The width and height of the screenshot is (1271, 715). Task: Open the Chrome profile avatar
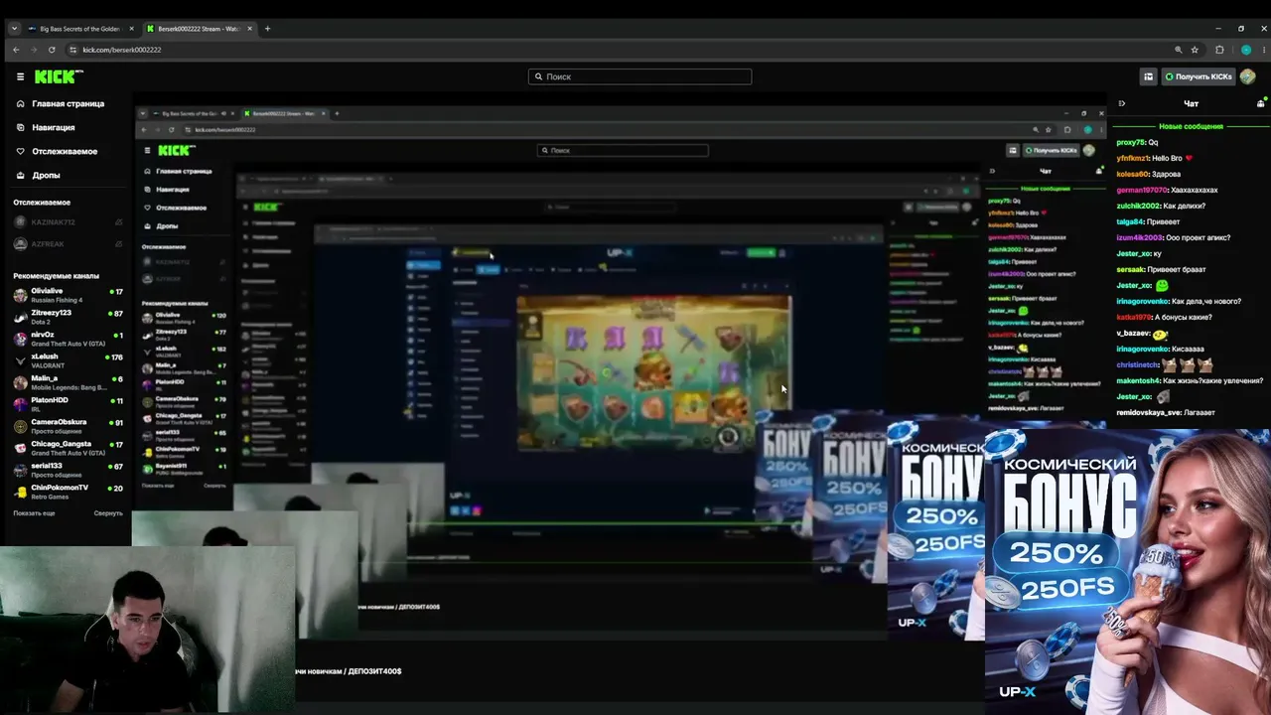[x=1246, y=50]
